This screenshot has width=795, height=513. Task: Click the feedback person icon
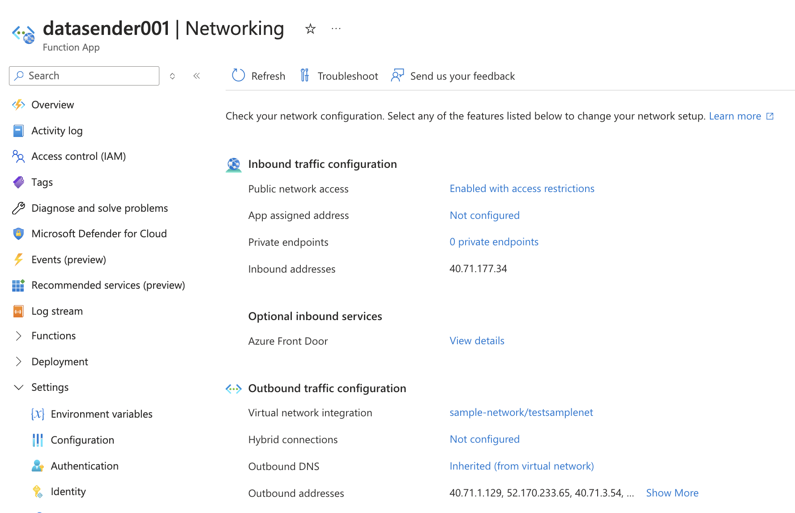[x=397, y=75]
